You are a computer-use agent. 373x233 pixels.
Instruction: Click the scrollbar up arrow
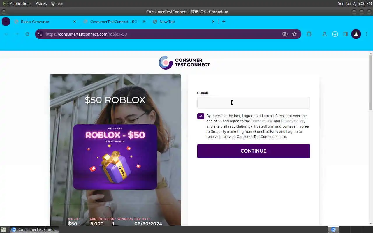pos(371,53)
